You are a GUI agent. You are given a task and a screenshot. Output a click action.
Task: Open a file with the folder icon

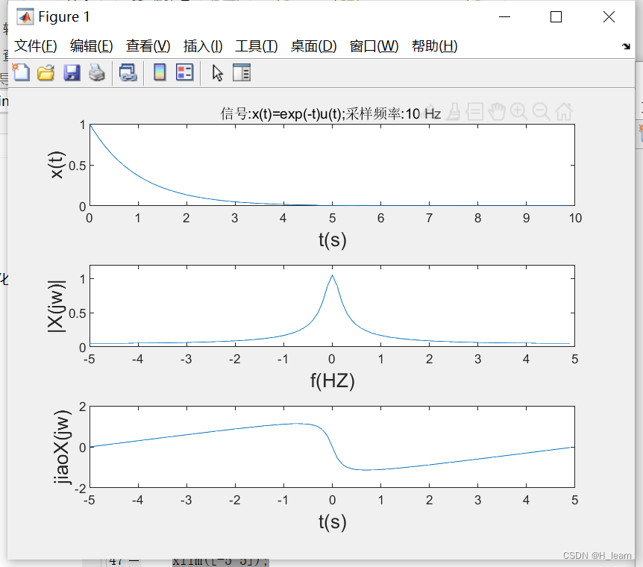tap(46, 73)
